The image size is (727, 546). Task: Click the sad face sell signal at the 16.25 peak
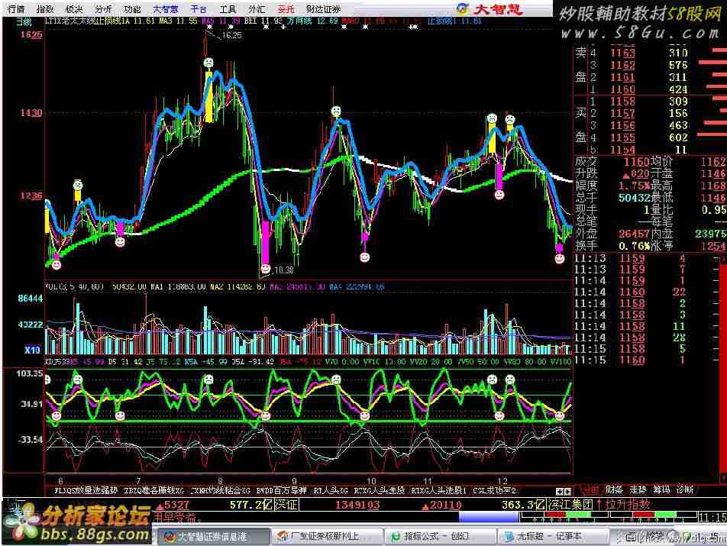pyautogui.click(x=208, y=62)
